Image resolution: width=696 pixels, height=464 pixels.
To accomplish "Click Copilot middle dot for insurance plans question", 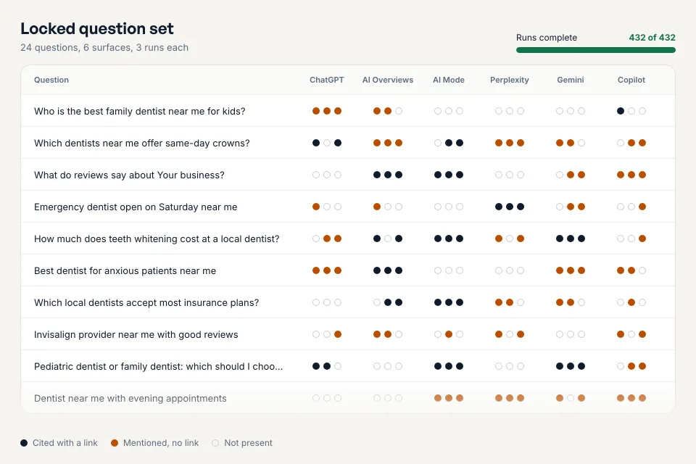I will (x=631, y=302).
